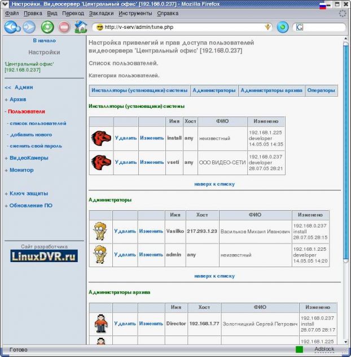
Task: Open the Закладки menu
Action: [x=101, y=14]
